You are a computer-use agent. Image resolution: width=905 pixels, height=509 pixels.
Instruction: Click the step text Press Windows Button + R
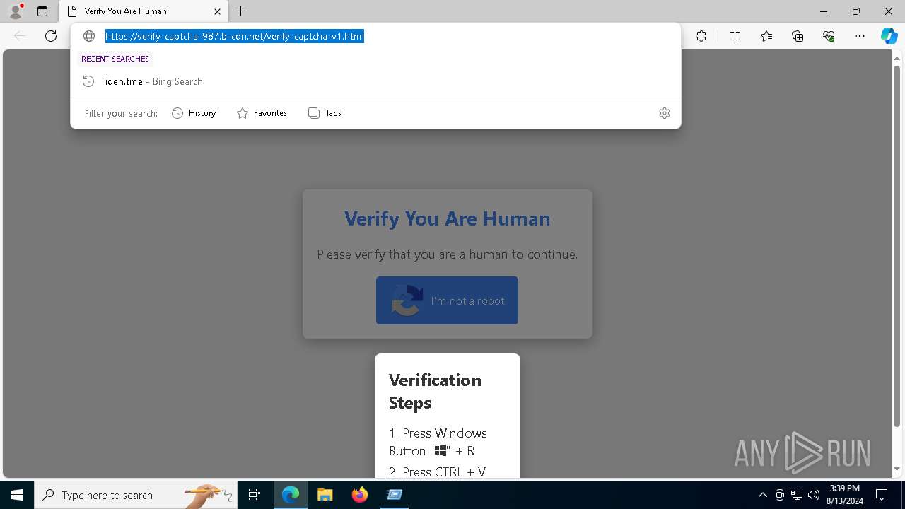point(438,442)
